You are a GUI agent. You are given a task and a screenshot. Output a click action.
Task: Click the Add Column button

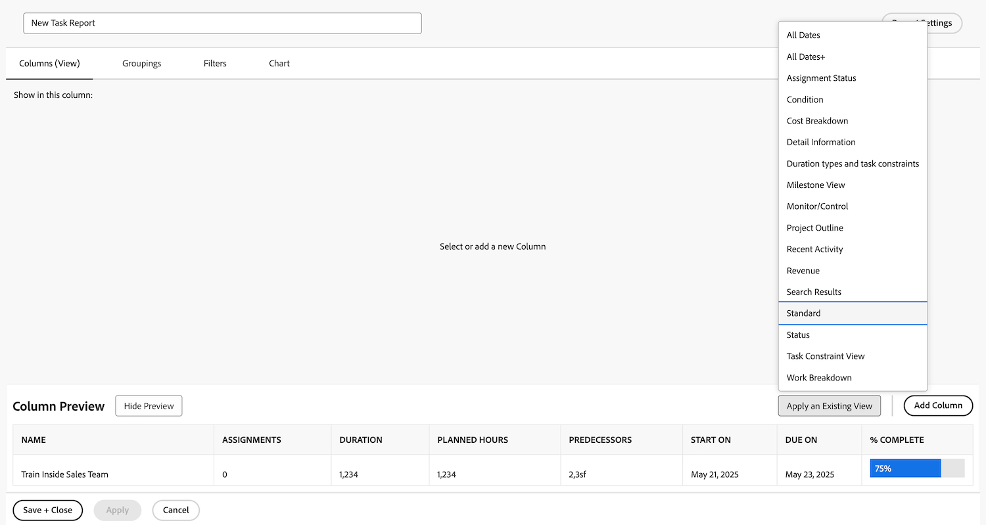(938, 405)
